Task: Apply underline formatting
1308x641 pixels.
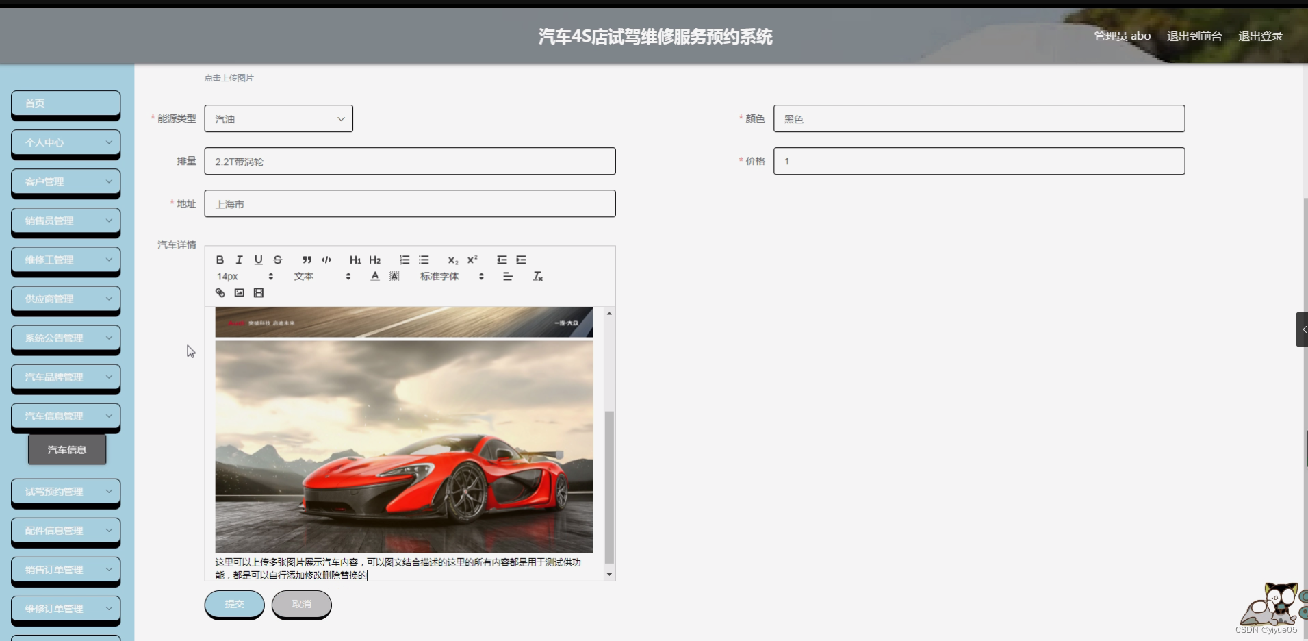Action: tap(258, 260)
